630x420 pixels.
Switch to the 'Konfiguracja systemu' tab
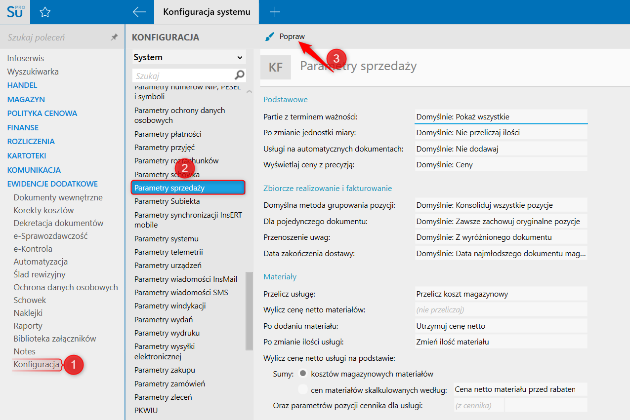207,12
